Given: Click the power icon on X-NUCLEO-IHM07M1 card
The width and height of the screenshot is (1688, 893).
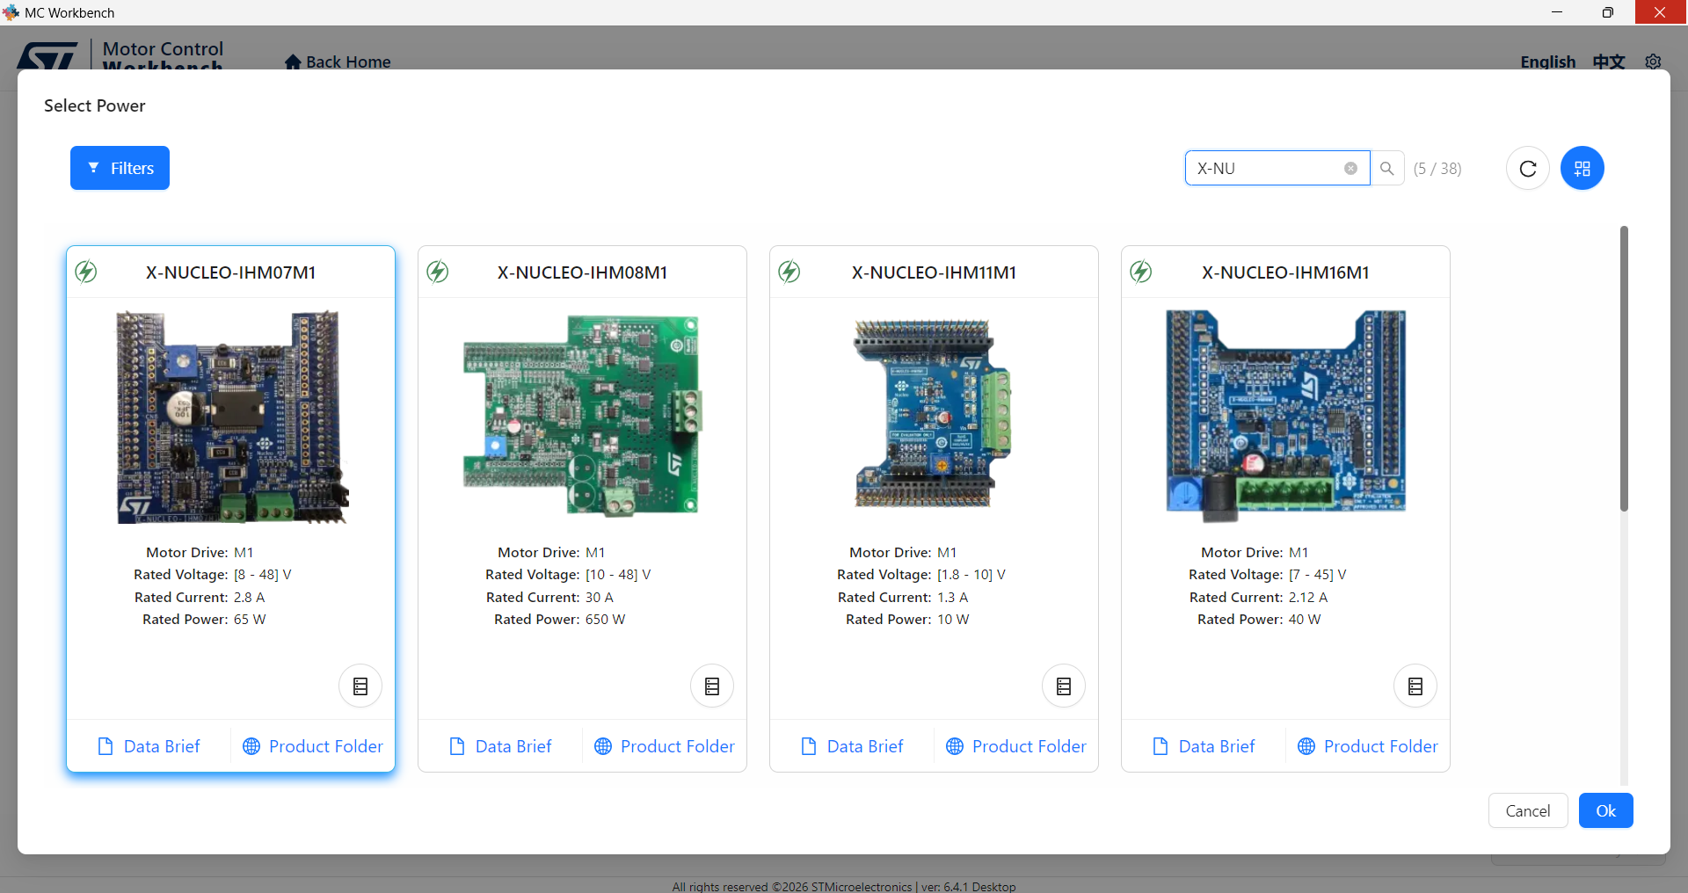Looking at the screenshot, I should [86, 272].
